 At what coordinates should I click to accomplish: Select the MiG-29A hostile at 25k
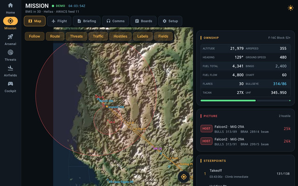point(245,129)
